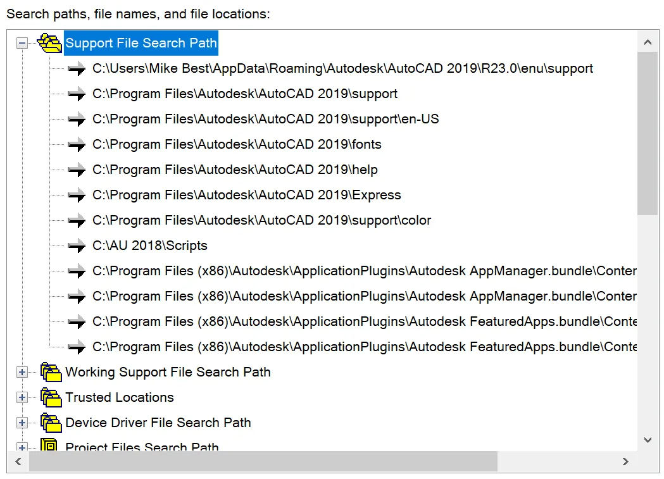The image size is (664, 479).
Task: Select the Mike Best AppData support path
Action: pyautogui.click(x=342, y=68)
